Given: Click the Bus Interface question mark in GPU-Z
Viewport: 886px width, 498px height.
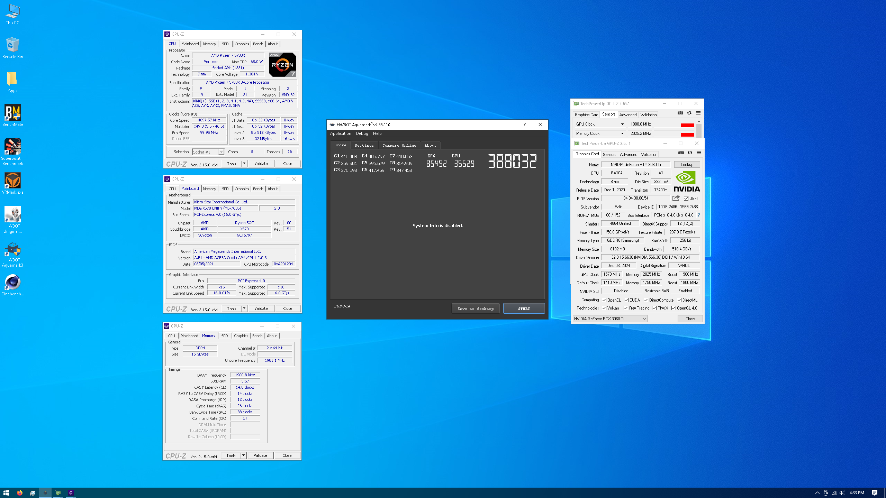Looking at the screenshot, I should [699, 215].
